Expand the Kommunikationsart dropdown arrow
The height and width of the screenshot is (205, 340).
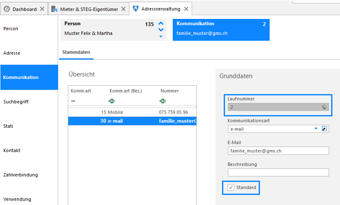click(316, 129)
